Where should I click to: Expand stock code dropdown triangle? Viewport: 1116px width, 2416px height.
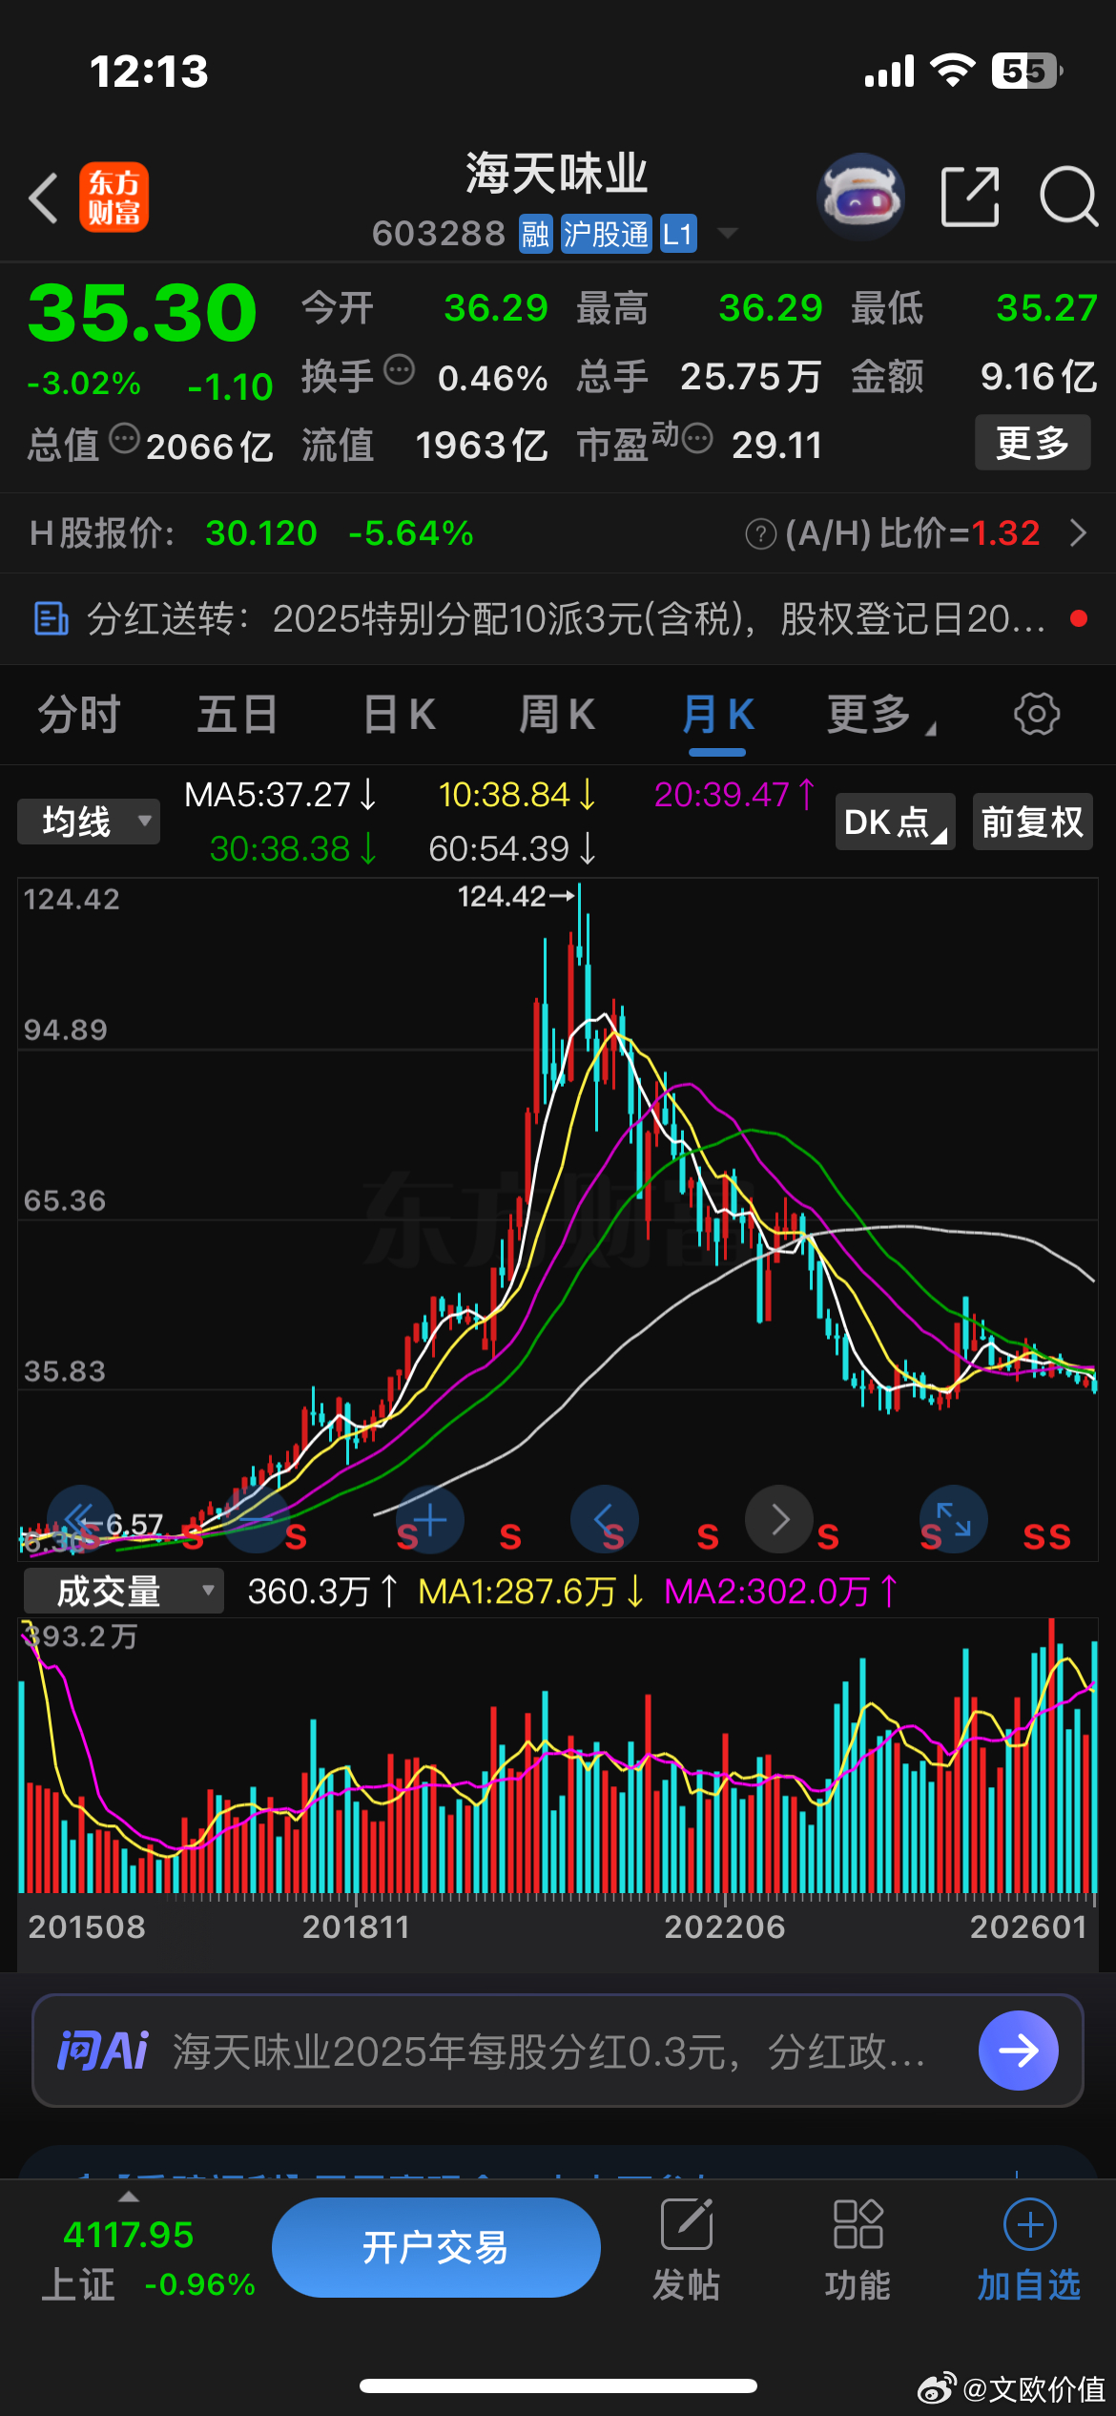pos(727,234)
